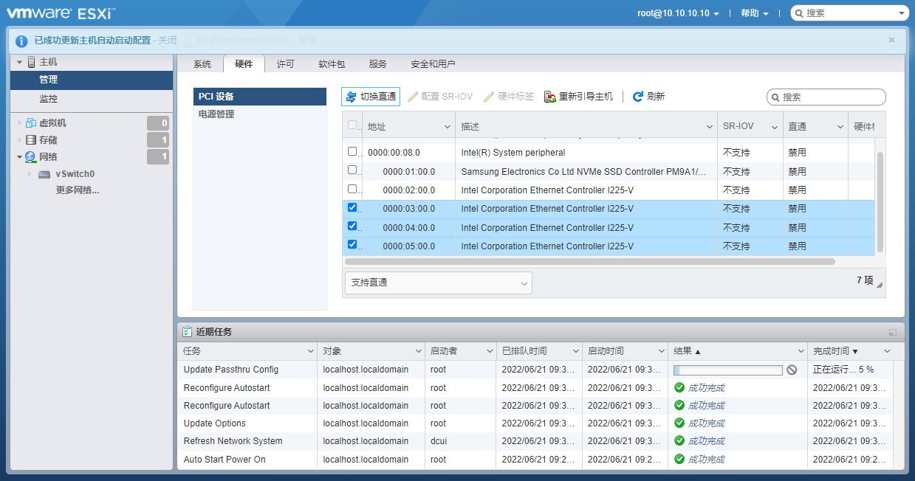Check the checkbox for 0000:01:00.0

(x=352, y=170)
